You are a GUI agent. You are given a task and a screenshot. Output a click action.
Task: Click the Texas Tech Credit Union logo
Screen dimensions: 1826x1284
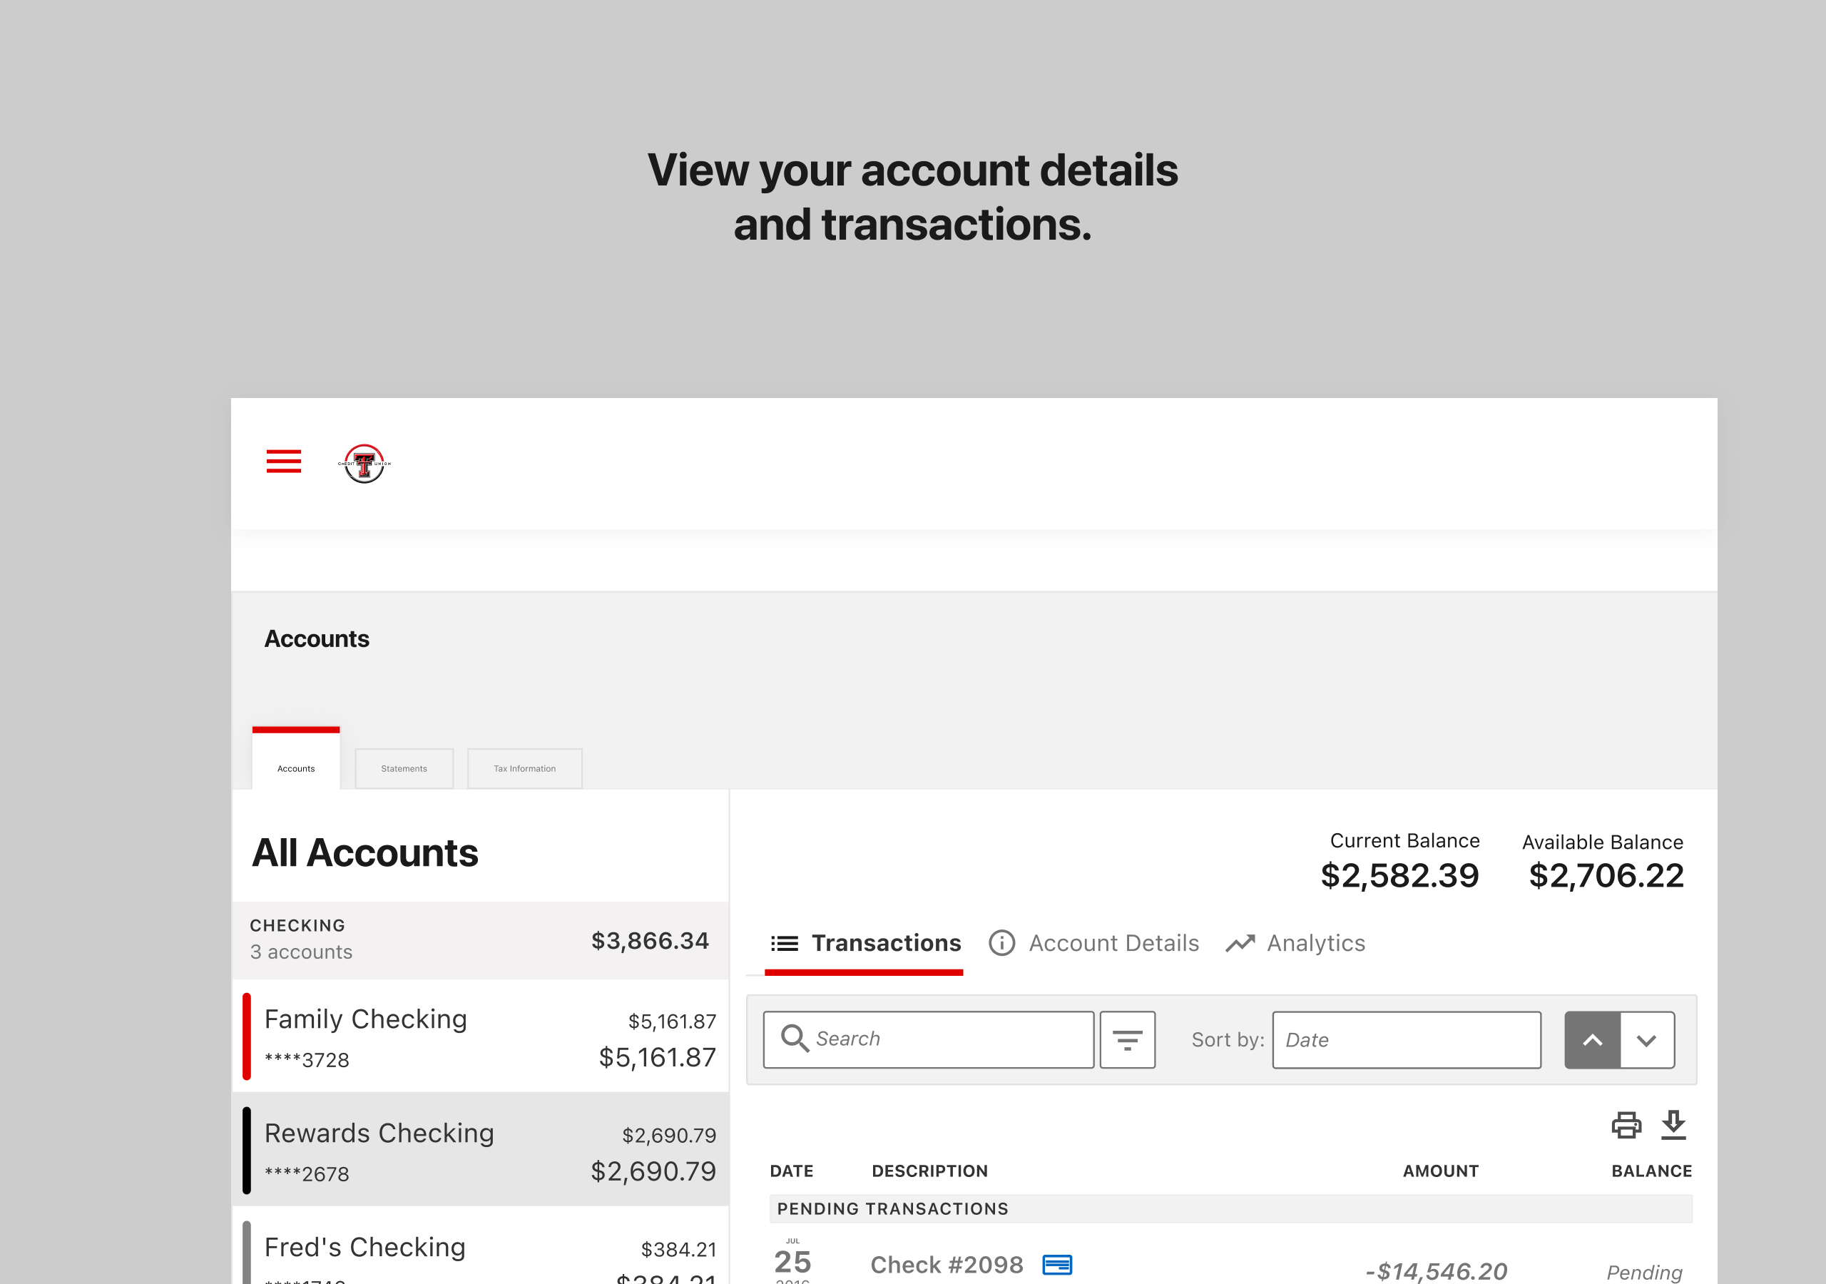(x=364, y=464)
